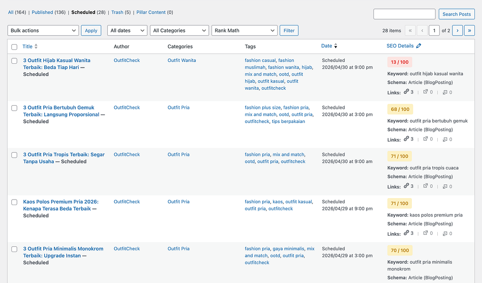Check the Outfit Pria Minimalis Monokrom post

tap(14, 249)
